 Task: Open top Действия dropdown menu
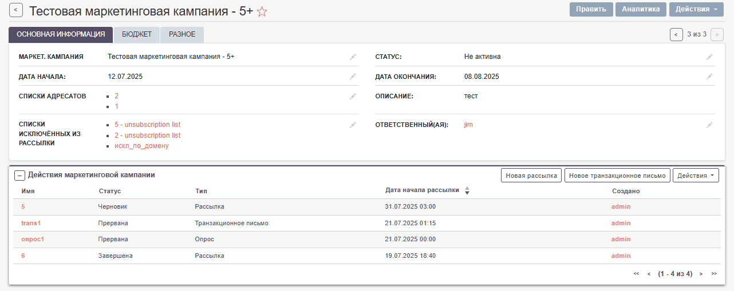[x=697, y=9]
